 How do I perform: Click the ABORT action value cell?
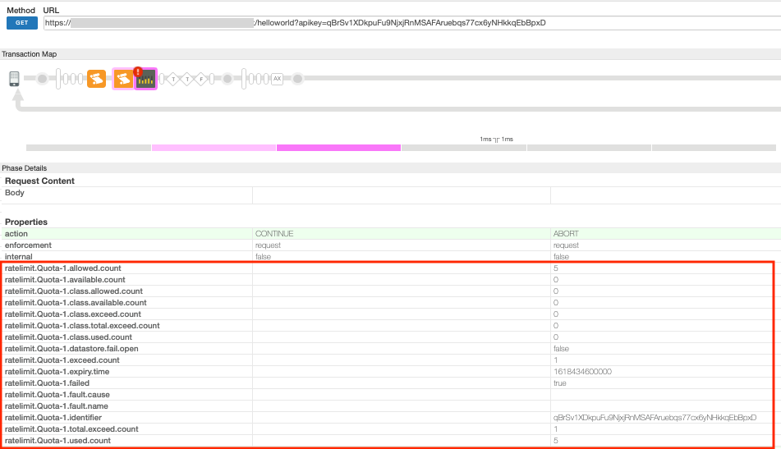[567, 234]
